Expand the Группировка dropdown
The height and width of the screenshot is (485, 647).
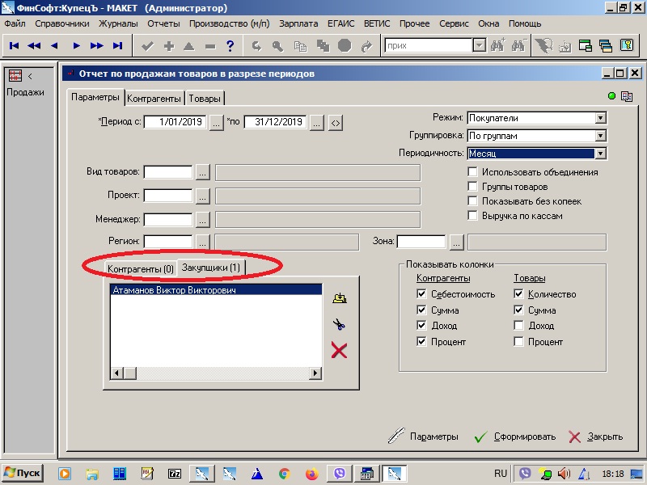click(x=599, y=136)
